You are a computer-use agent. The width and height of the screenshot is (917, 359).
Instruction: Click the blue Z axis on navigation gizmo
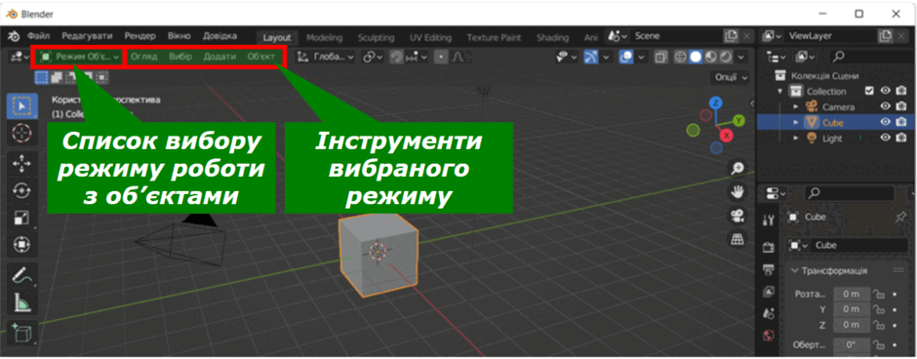tap(715, 103)
